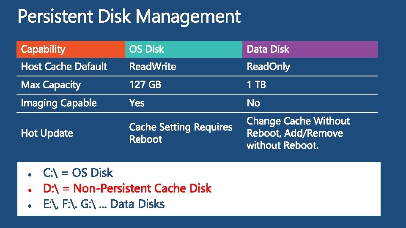
Task: Select the teal OS Disk header cell
Action: pyautogui.click(x=183, y=49)
